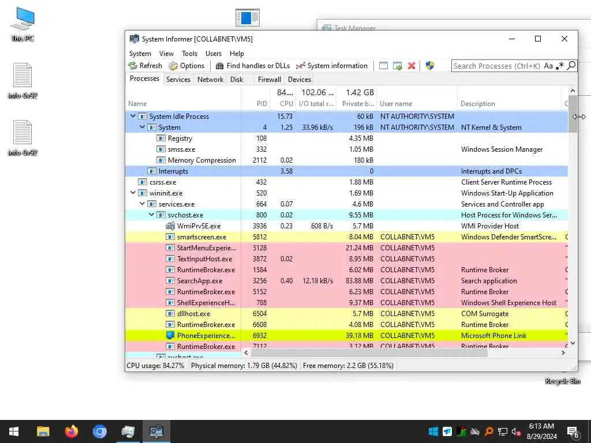This screenshot has height=443, width=591.
Task: Click the find window and thread icon
Action: (397, 66)
